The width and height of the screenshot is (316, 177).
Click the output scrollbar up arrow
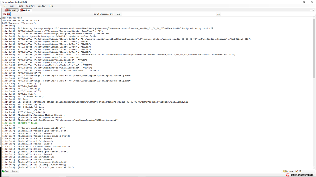(314, 18)
